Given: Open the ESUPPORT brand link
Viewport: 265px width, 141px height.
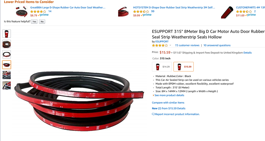Looking at the screenshot, I should 162,42.
